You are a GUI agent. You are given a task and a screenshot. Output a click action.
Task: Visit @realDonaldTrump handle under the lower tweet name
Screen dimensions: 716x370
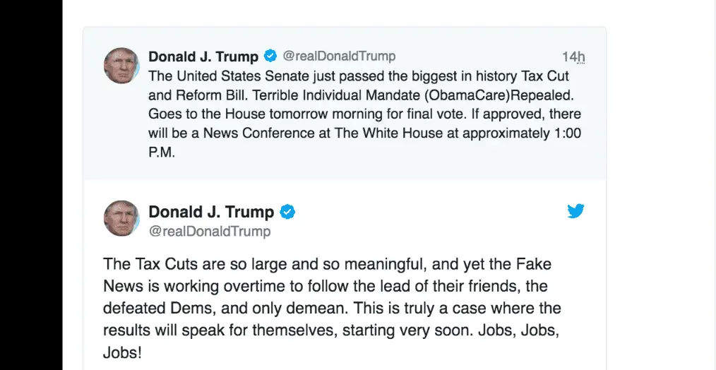pos(210,231)
